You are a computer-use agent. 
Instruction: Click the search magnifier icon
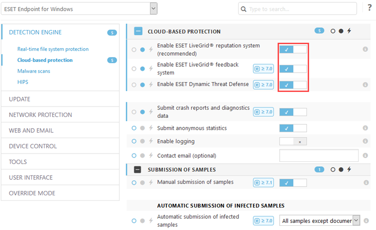[x=243, y=9]
